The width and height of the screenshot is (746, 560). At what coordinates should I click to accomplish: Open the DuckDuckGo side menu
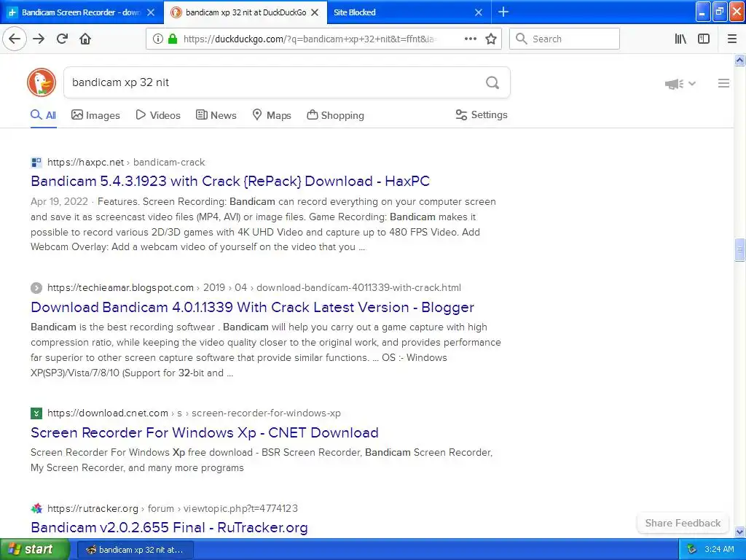723,83
